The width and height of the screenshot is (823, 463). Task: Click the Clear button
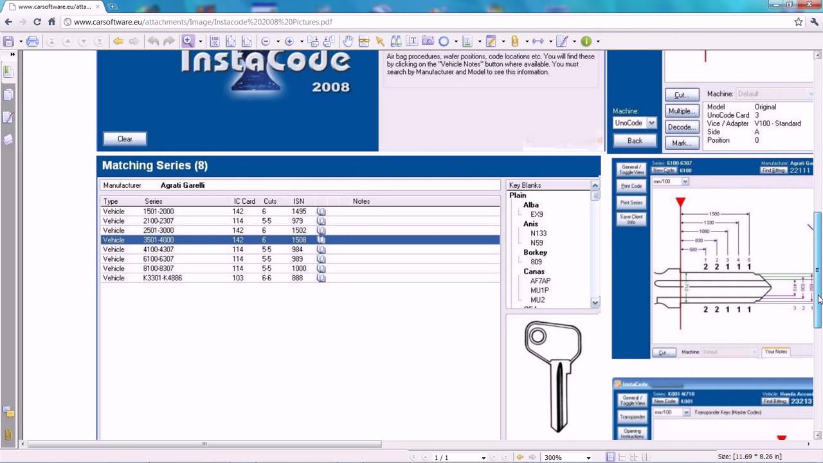pyautogui.click(x=125, y=139)
